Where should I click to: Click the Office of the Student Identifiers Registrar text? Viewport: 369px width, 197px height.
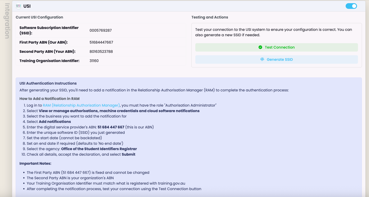coord(99,149)
